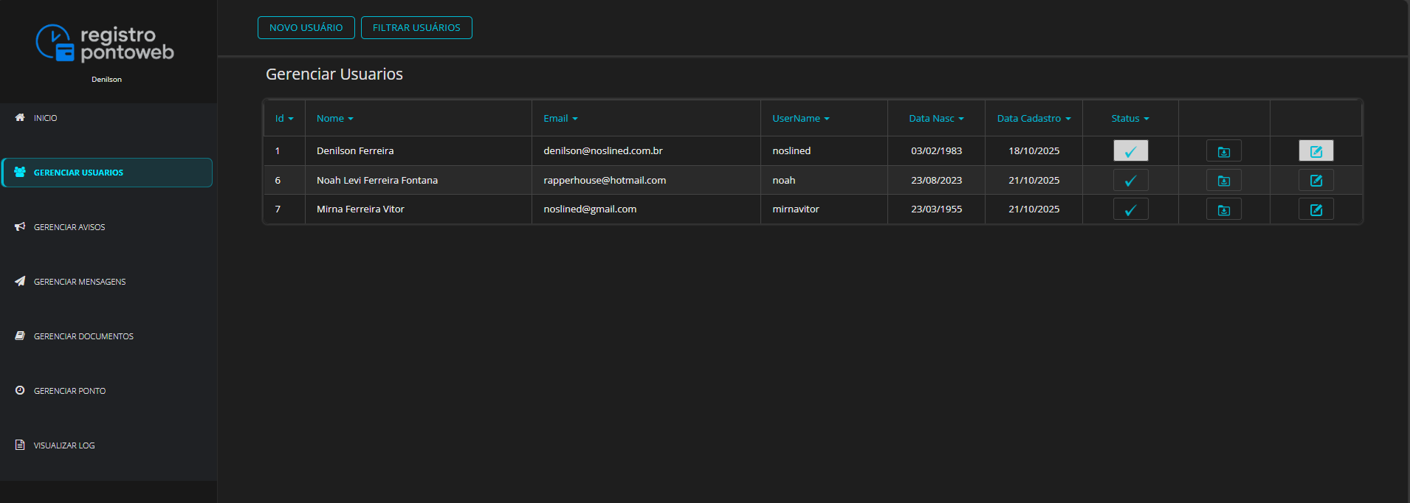Sort the table by the Data Cadastro column
The width and height of the screenshot is (1410, 503).
coord(1034,119)
